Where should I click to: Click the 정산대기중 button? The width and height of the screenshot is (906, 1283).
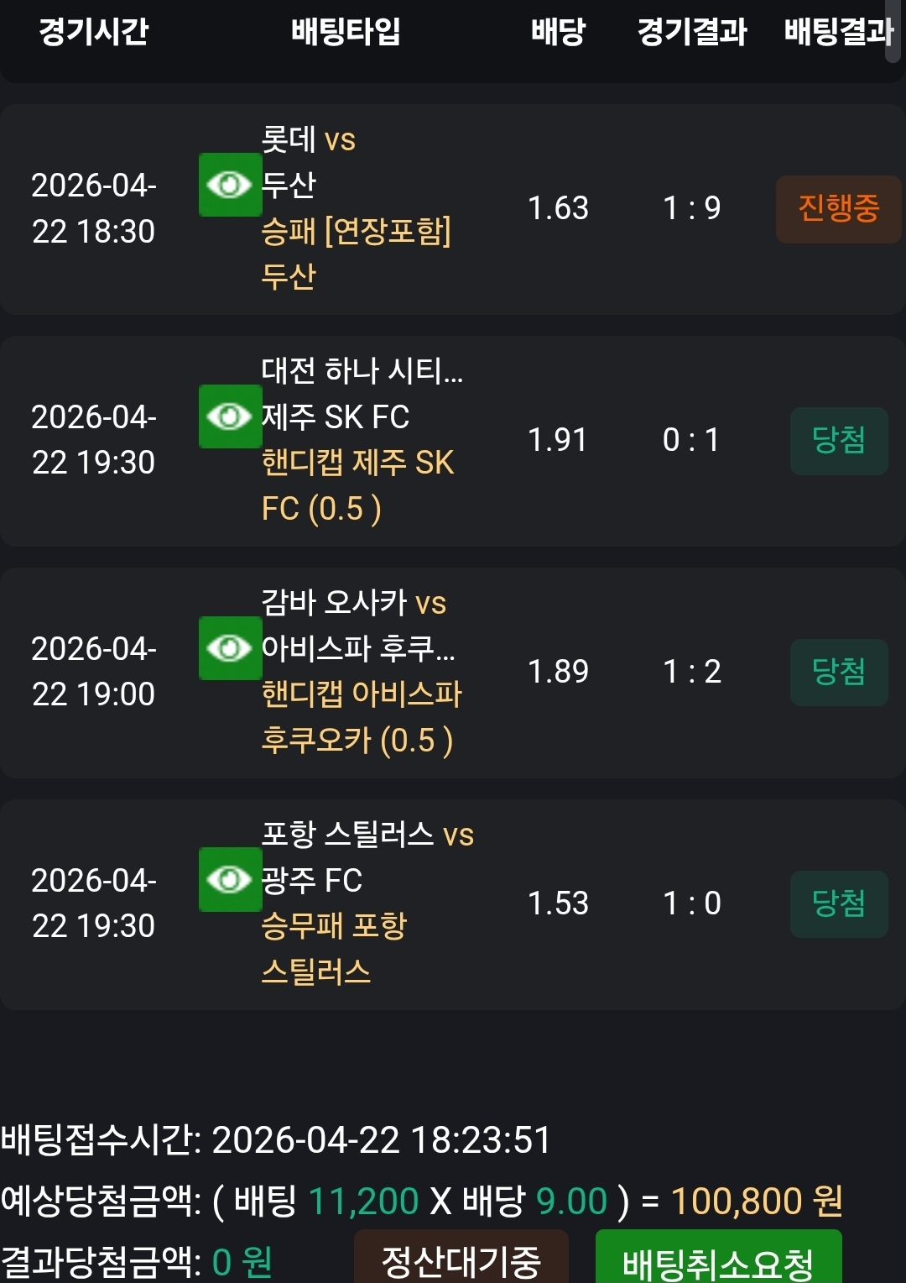pyautogui.click(x=461, y=1258)
